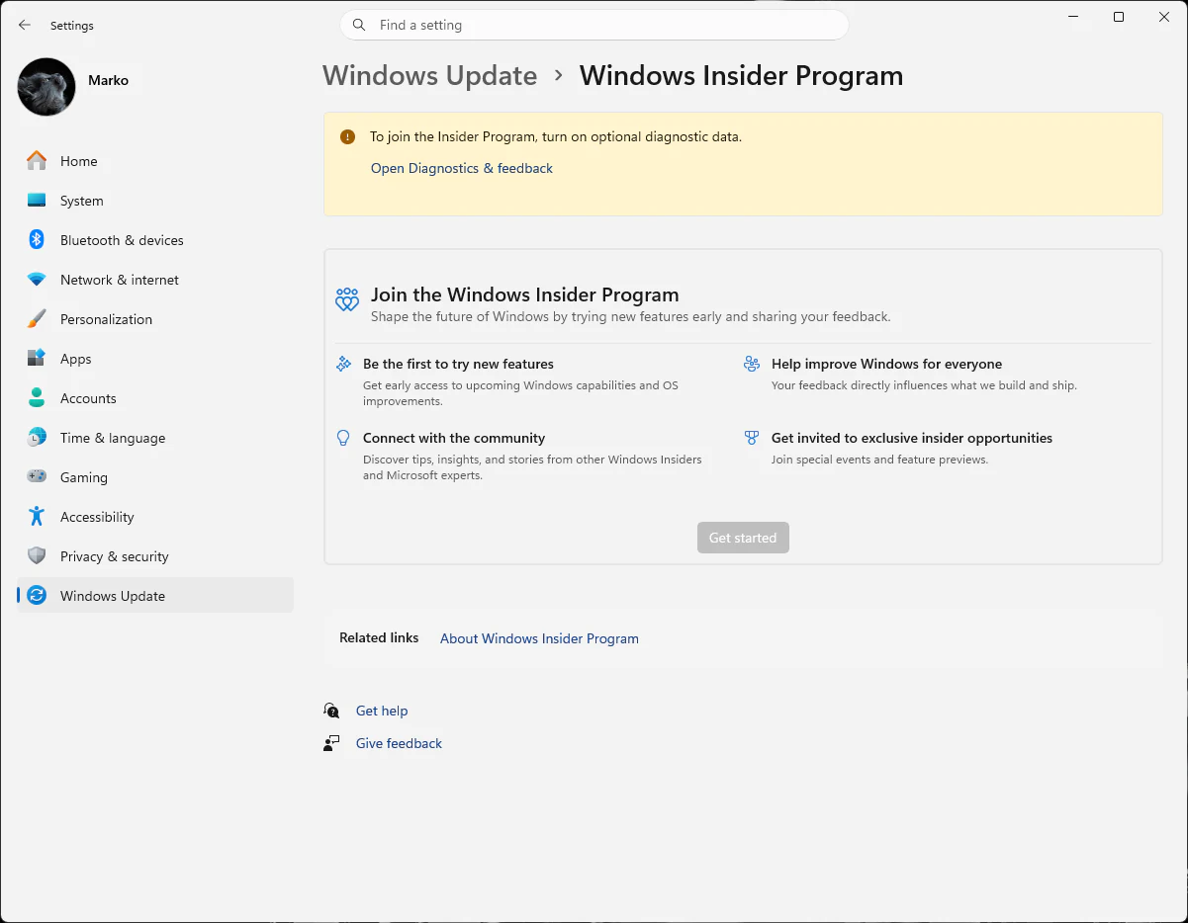Select Gaming in the sidebar

pyautogui.click(x=155, y=476)
